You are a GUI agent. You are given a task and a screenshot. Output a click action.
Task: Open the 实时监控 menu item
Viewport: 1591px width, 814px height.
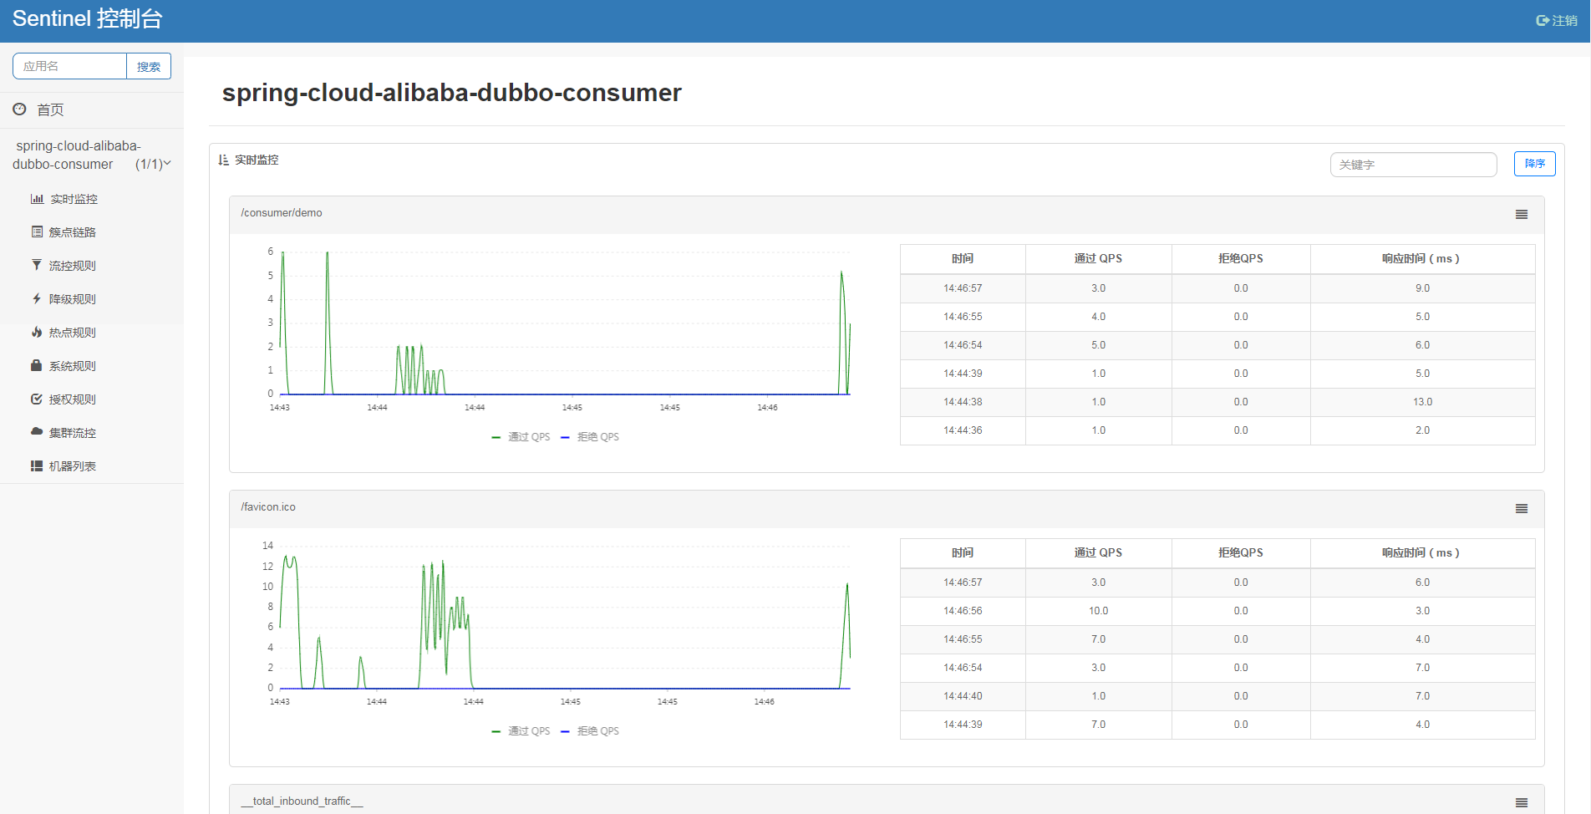[74, 199]
